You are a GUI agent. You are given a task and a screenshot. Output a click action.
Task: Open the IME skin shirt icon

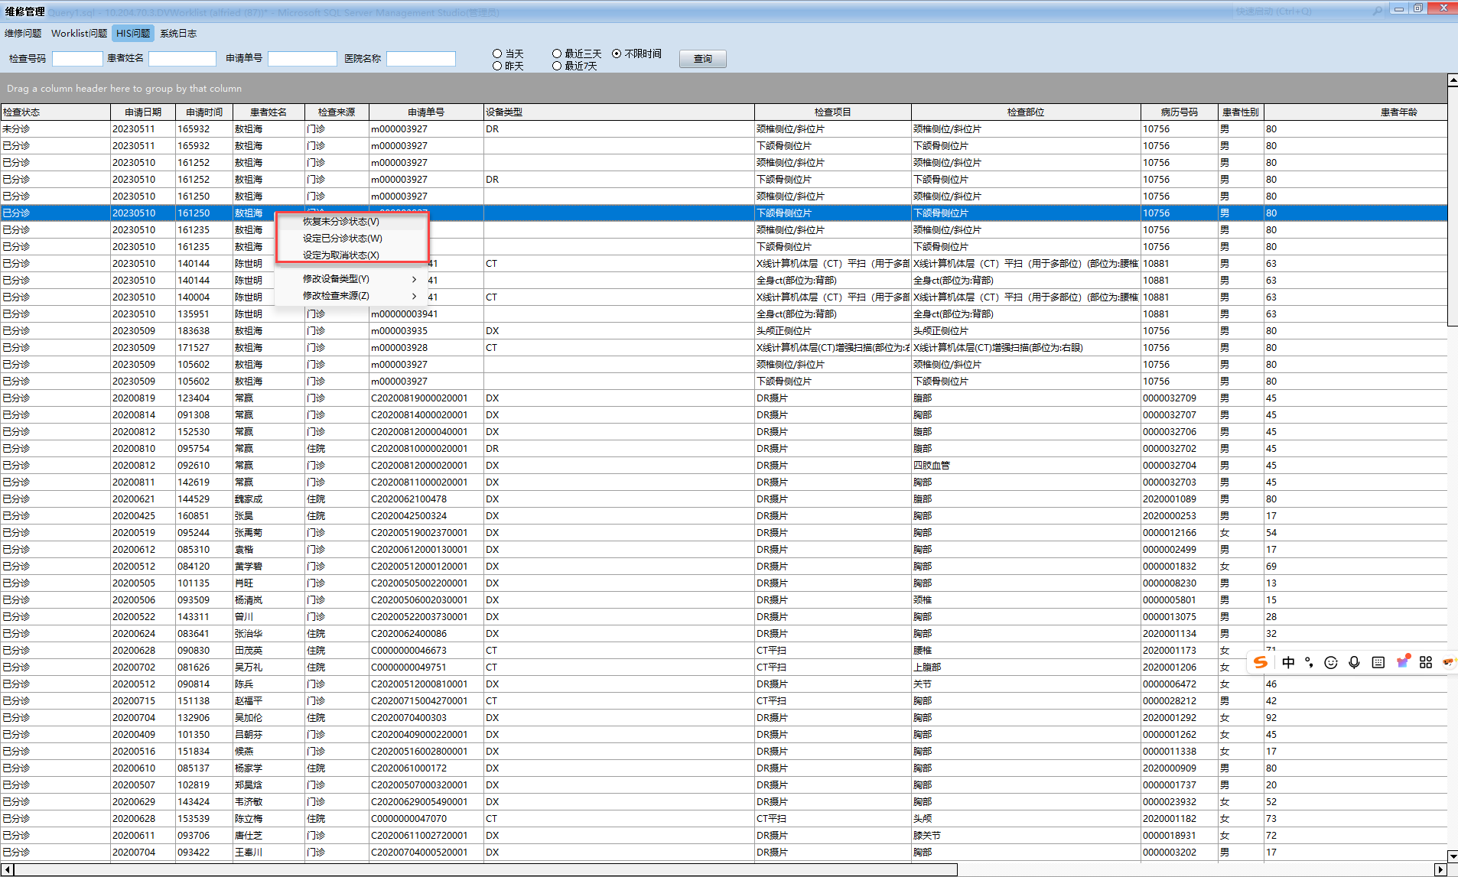1402,662
